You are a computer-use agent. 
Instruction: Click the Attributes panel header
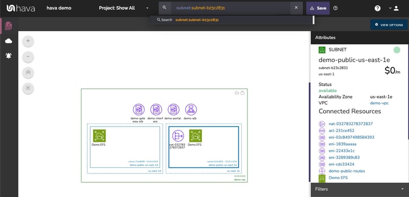pos(360,37)
